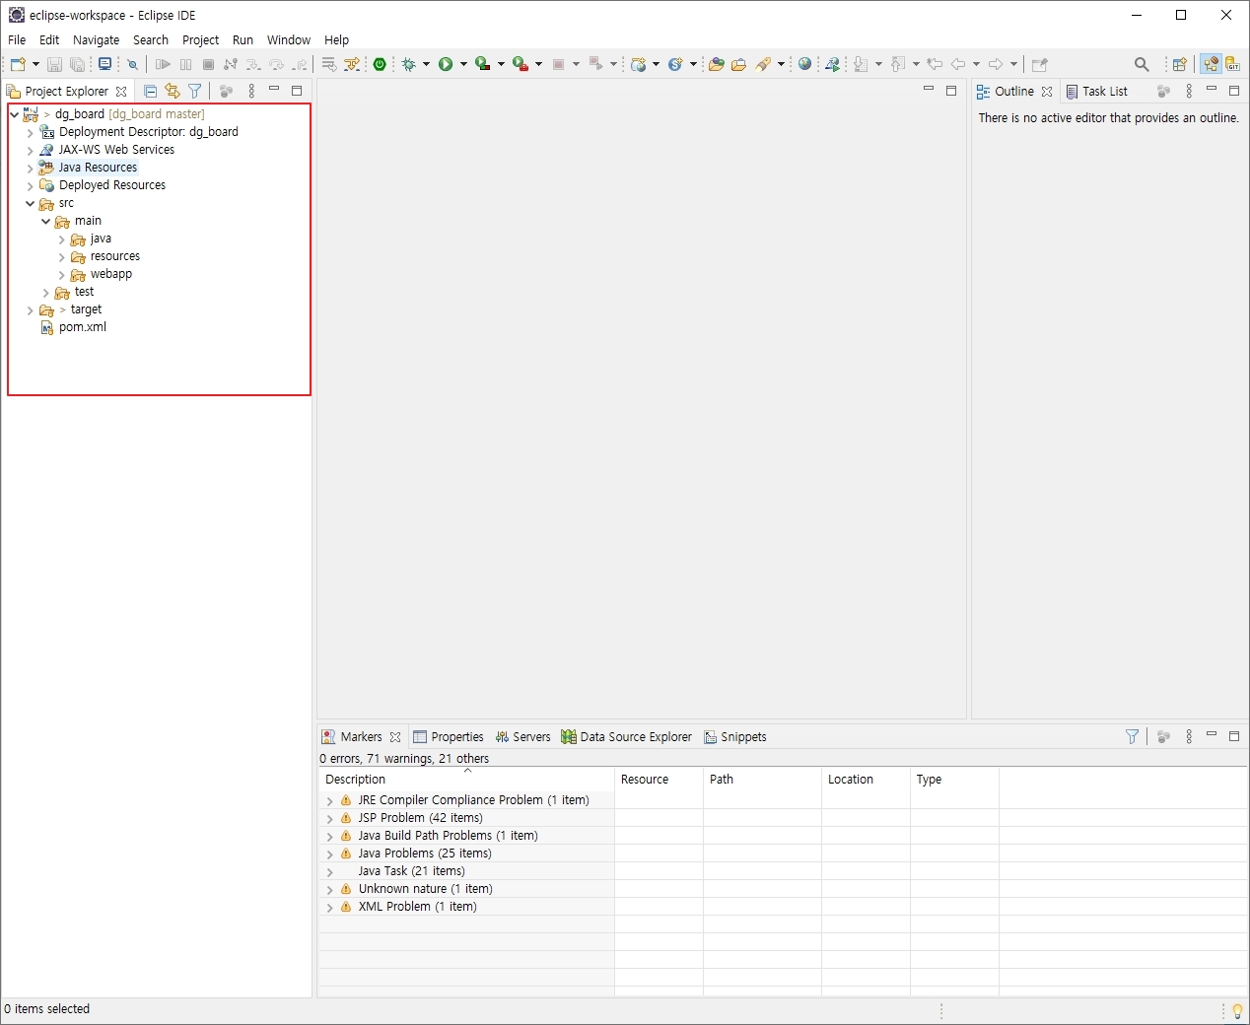Open the Spring Boot Dashboard green power icon
1250x1025 pixels.
pyautogui.click(x=380, y=64)
